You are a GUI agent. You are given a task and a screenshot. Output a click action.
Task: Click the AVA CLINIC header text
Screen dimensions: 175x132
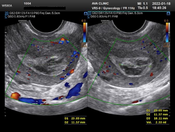(x=103, y=4)
